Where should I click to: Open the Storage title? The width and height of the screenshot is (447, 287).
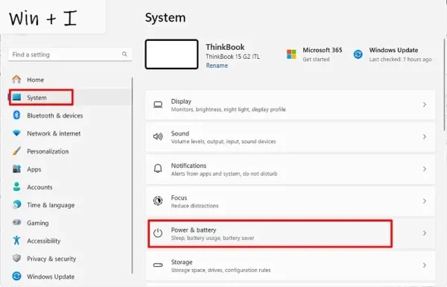[x=182, y=262]
